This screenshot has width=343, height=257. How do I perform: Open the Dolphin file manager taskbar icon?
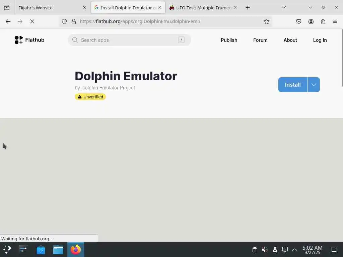(58, 250)
